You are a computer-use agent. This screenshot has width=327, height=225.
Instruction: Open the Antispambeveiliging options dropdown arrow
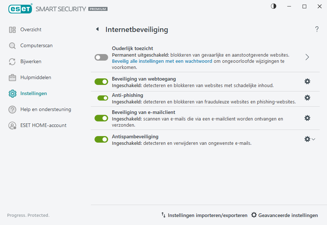313,139
